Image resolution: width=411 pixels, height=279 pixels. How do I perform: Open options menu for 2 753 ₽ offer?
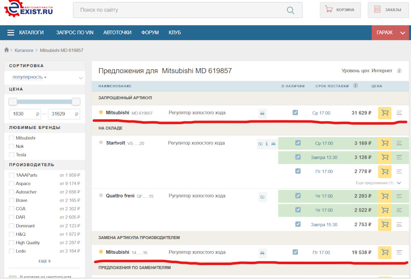[x=399, y=225]
